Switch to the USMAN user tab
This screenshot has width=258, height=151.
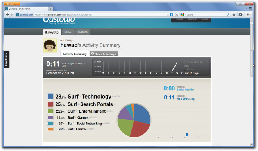click(68, 32)
